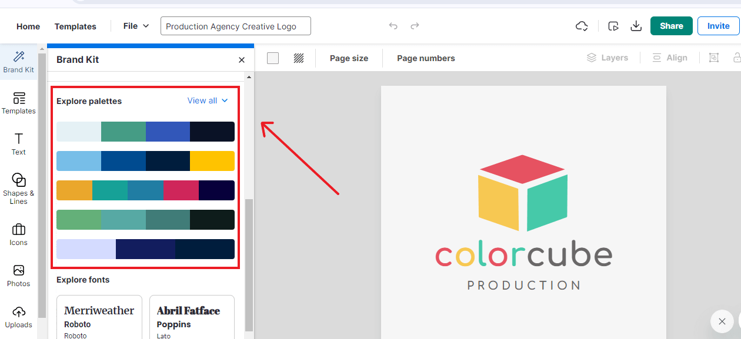Viewport: 741px width, 339px height.
Task: Select the Shapes & Lines tool
Action: click(18, 188)
